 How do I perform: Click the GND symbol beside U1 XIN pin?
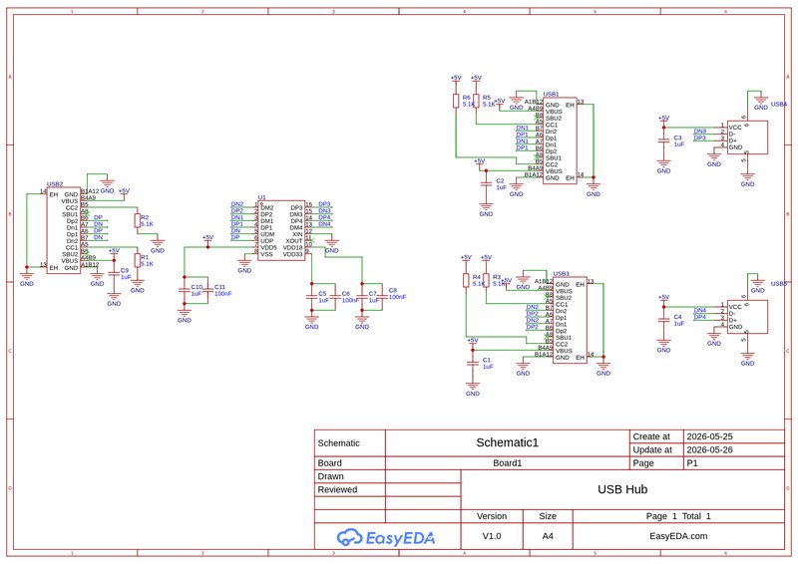[332, 245]
